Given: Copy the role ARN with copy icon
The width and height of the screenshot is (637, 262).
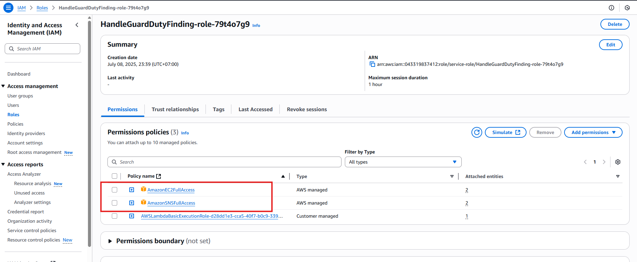Looking at the screenshot, I should [x=372, y=64].
